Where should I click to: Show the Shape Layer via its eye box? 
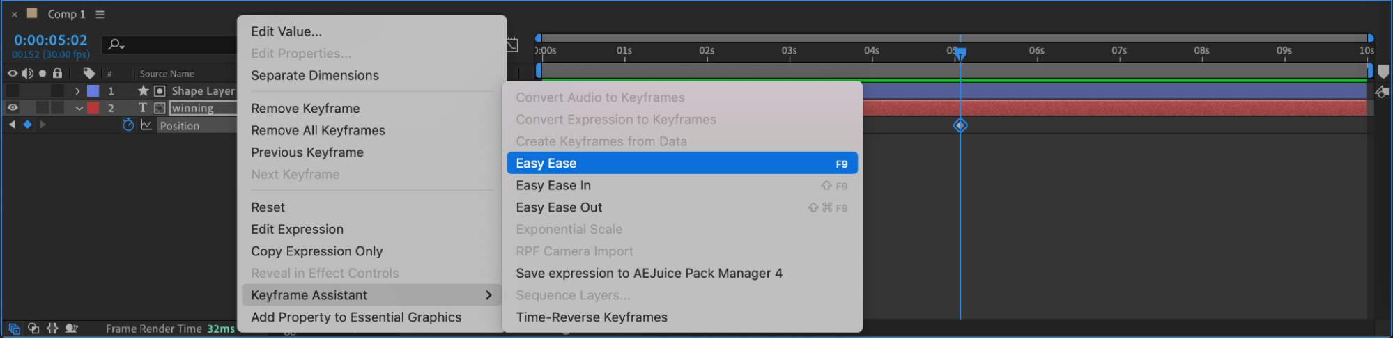[13, 90]
